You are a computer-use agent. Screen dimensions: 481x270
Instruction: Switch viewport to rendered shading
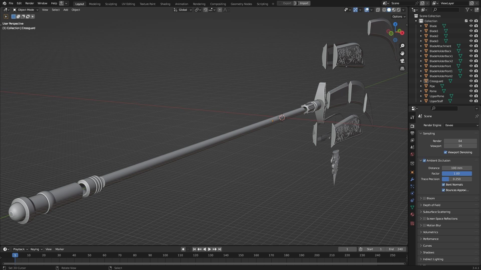(x=399, y=10)
